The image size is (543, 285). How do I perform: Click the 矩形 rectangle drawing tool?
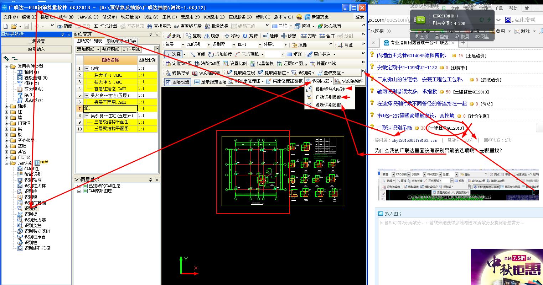tap(294, 54)
